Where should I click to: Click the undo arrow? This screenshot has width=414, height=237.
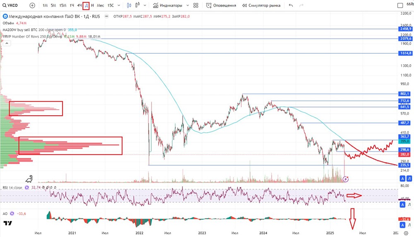coord(291,5)
